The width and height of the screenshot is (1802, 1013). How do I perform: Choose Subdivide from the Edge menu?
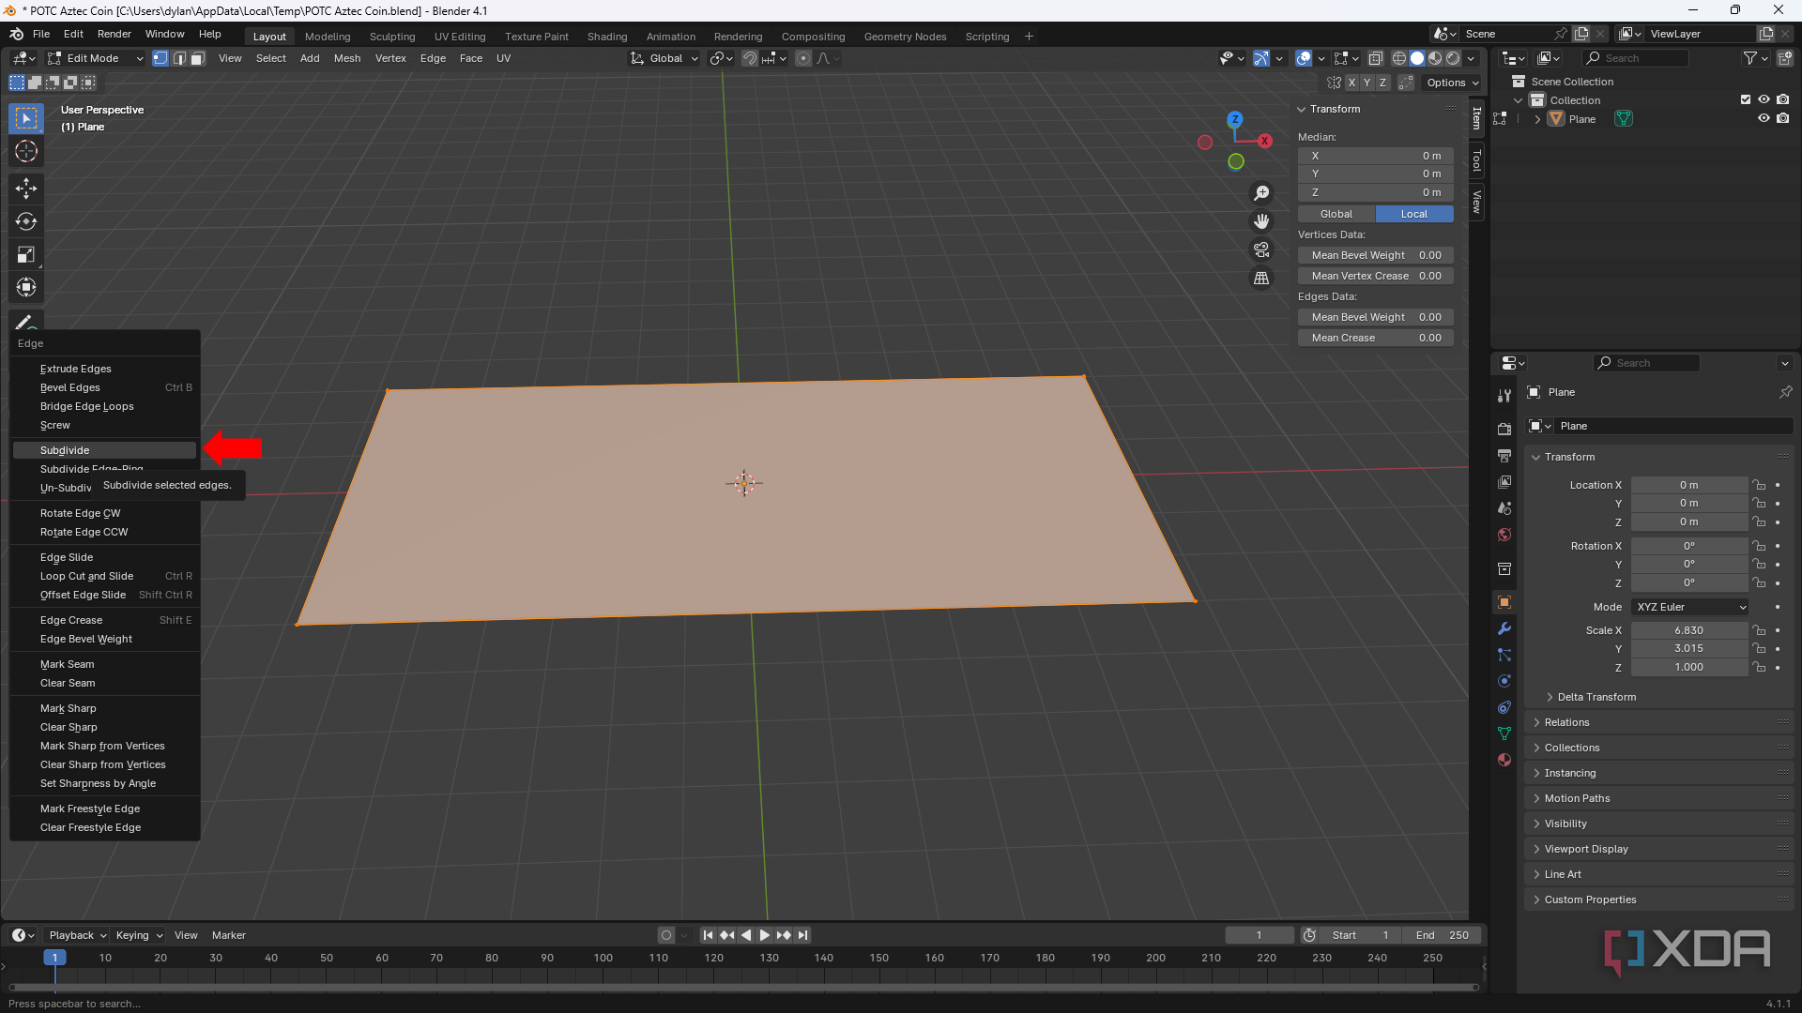[104, 450]
